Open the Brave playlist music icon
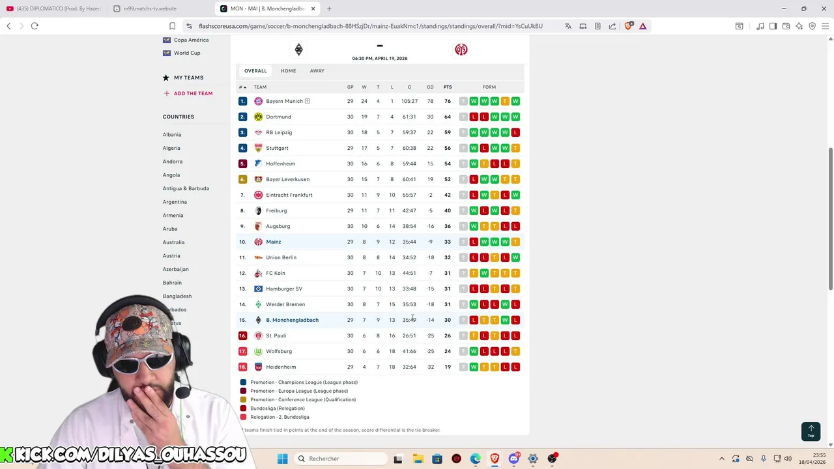This screenshot has height=469, width=834. (760, 26)
